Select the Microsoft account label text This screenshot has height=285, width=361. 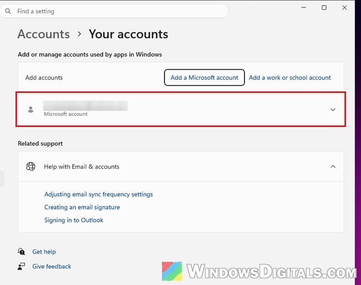65,114
